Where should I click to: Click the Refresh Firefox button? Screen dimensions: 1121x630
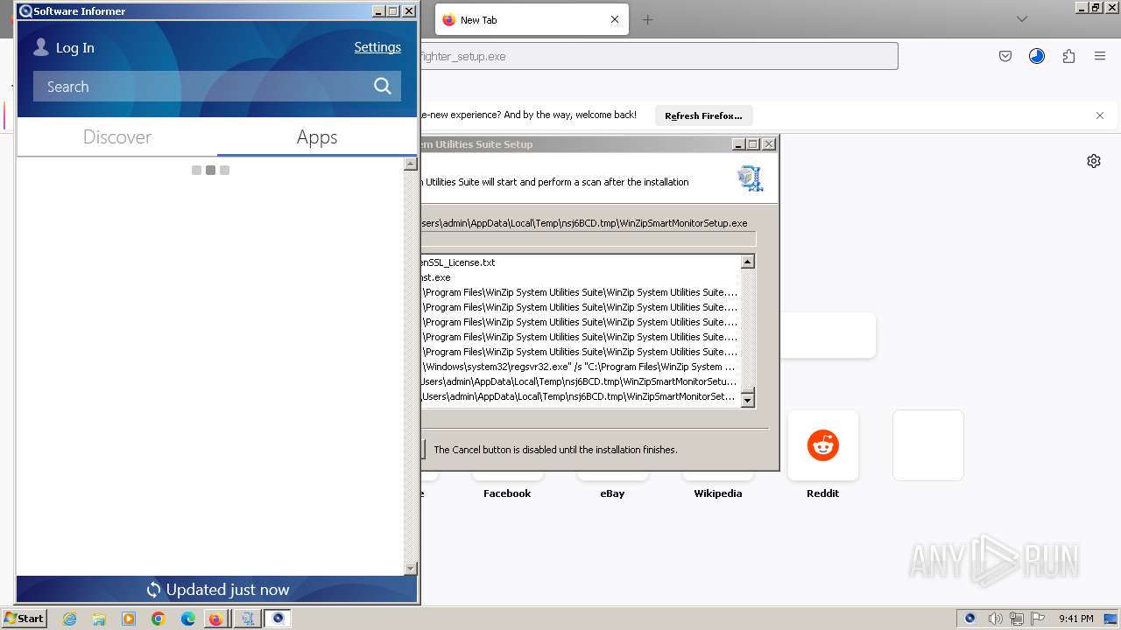click(703, 115)
